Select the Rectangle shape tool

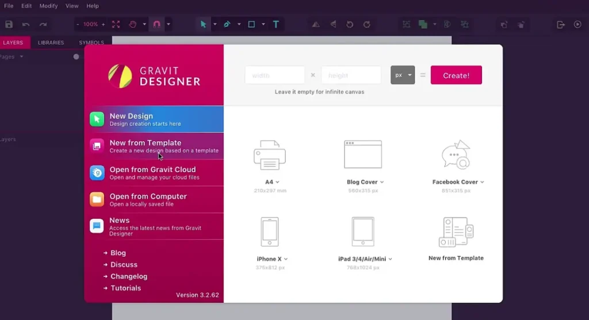[x=251, y=24]
